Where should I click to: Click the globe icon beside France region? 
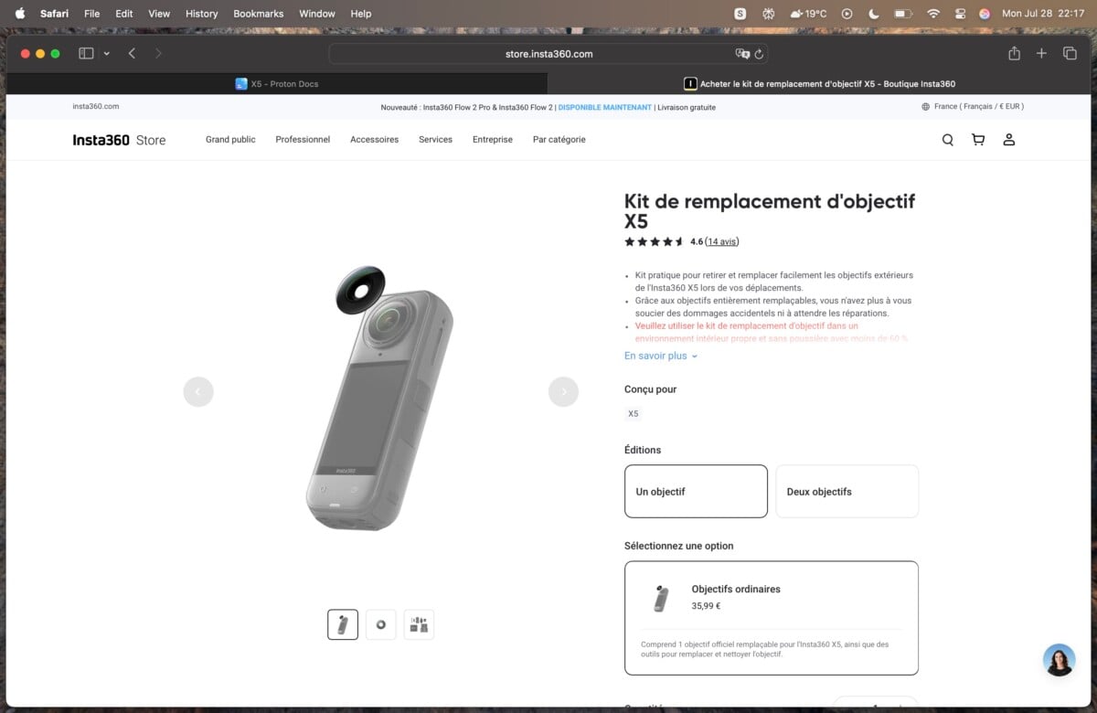click(x=926, y=107)
